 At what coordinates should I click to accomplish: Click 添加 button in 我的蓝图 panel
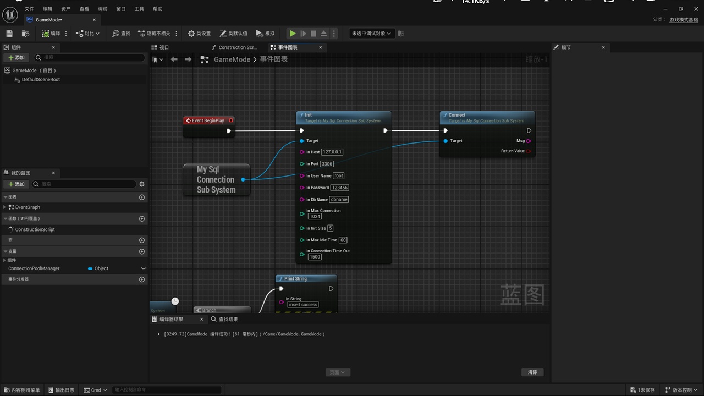coord(16,184)
